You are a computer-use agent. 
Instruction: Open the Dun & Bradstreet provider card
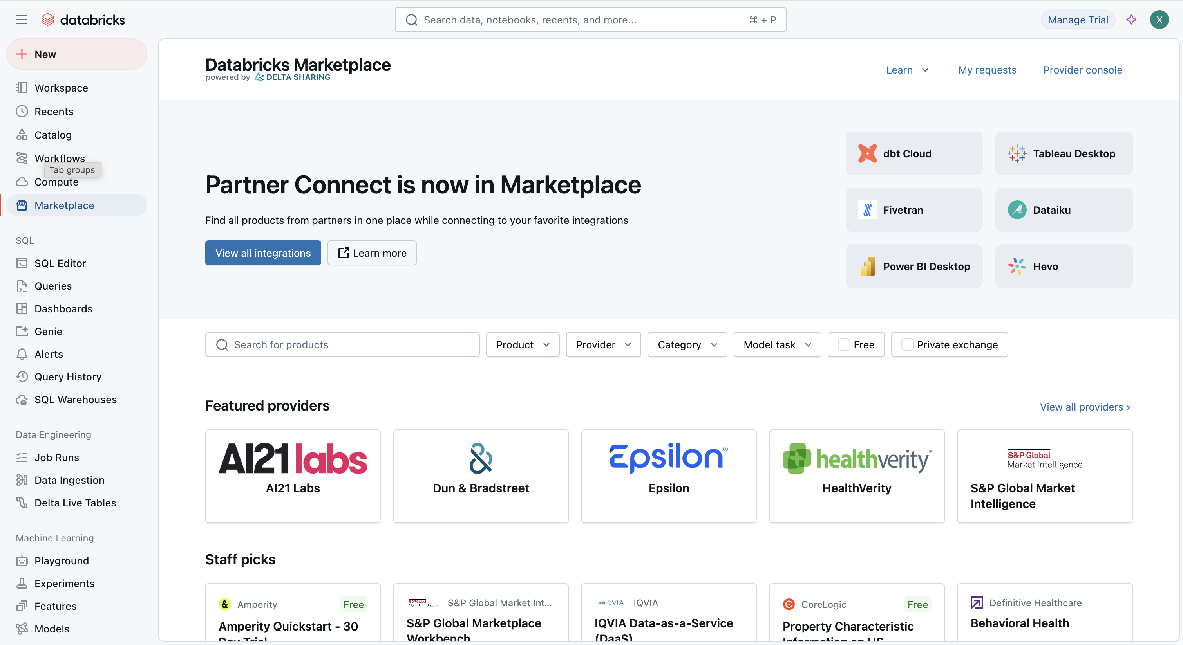point(481,476)
